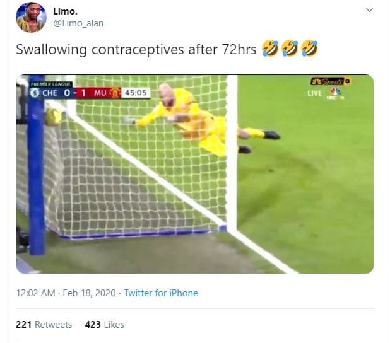
Task: Open the 12:02 AM Feb 18, 2020 timestamp
Action: 66,293
